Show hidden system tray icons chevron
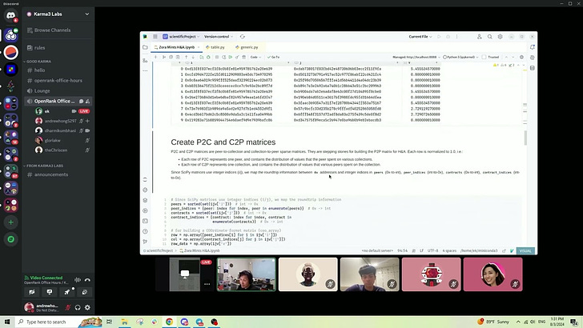 pyautogui.click(x=518, y=322)
